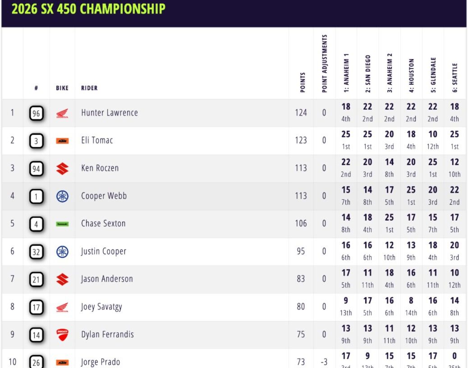
Task: Click number 96 rider badge
Action: 36,113
